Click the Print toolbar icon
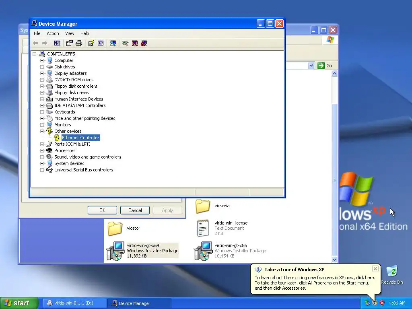Image resolution: width=412 pixels, height=309 pixels. [x=79, y=43]
